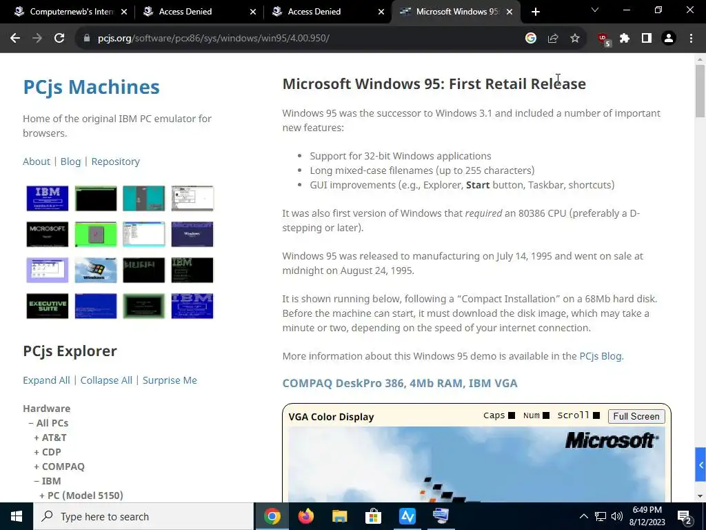Open the bright green screen thumbnail
706x530 pixels.
[x=95, y=235]
